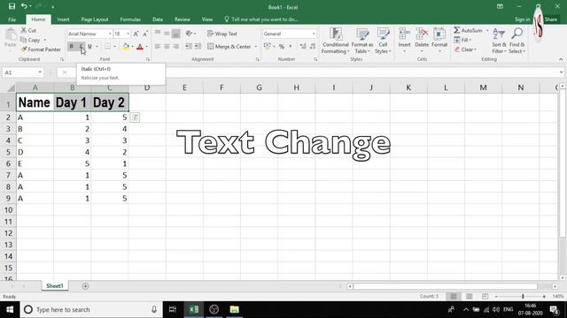Open the Format cells menu
Image resolution: width=567 pixels, height=318 pixels.
tap(439, 40)
